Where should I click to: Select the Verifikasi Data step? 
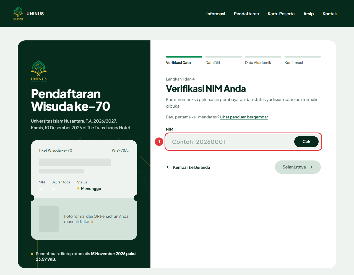pos(184,61)
